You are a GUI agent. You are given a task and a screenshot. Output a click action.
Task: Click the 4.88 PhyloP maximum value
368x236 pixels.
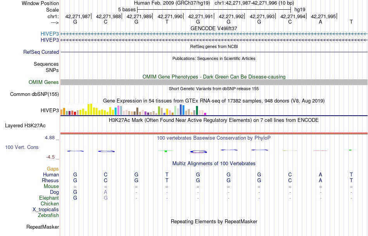50,138
